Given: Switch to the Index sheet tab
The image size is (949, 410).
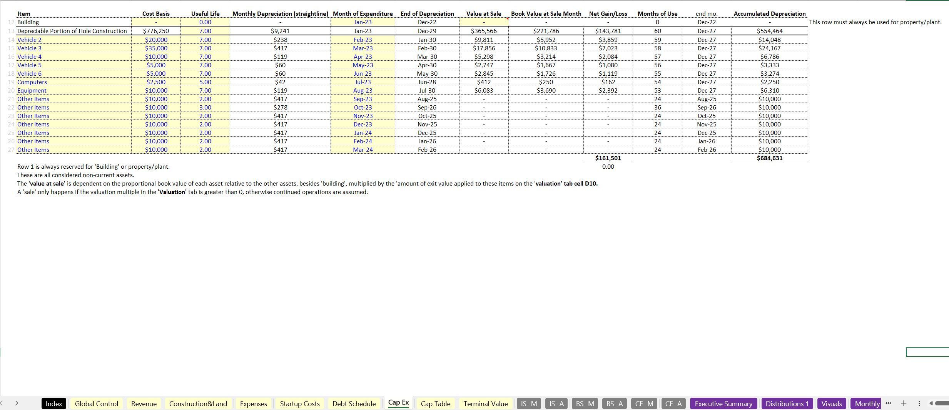Looking at the screenshot, I should [54, 403].
